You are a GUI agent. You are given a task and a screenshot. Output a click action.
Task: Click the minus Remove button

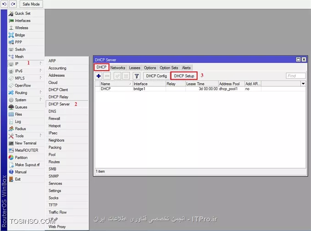[x=107, y=76]
